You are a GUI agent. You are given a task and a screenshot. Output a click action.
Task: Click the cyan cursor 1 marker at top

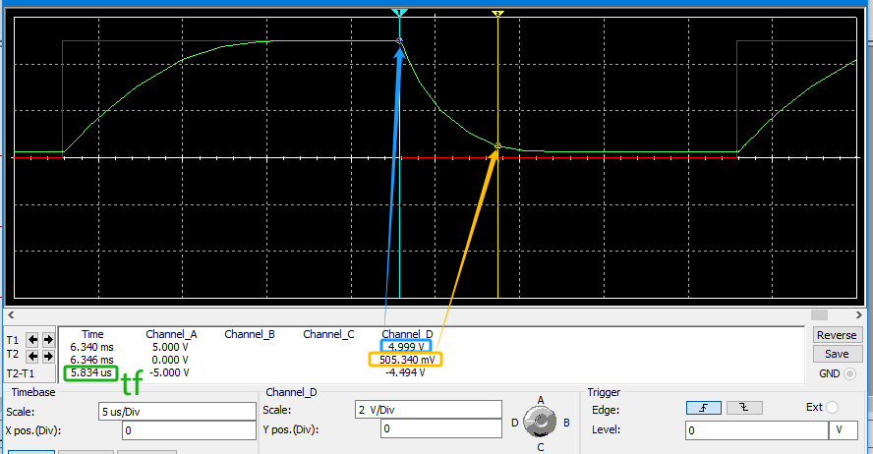pos(399,12)
